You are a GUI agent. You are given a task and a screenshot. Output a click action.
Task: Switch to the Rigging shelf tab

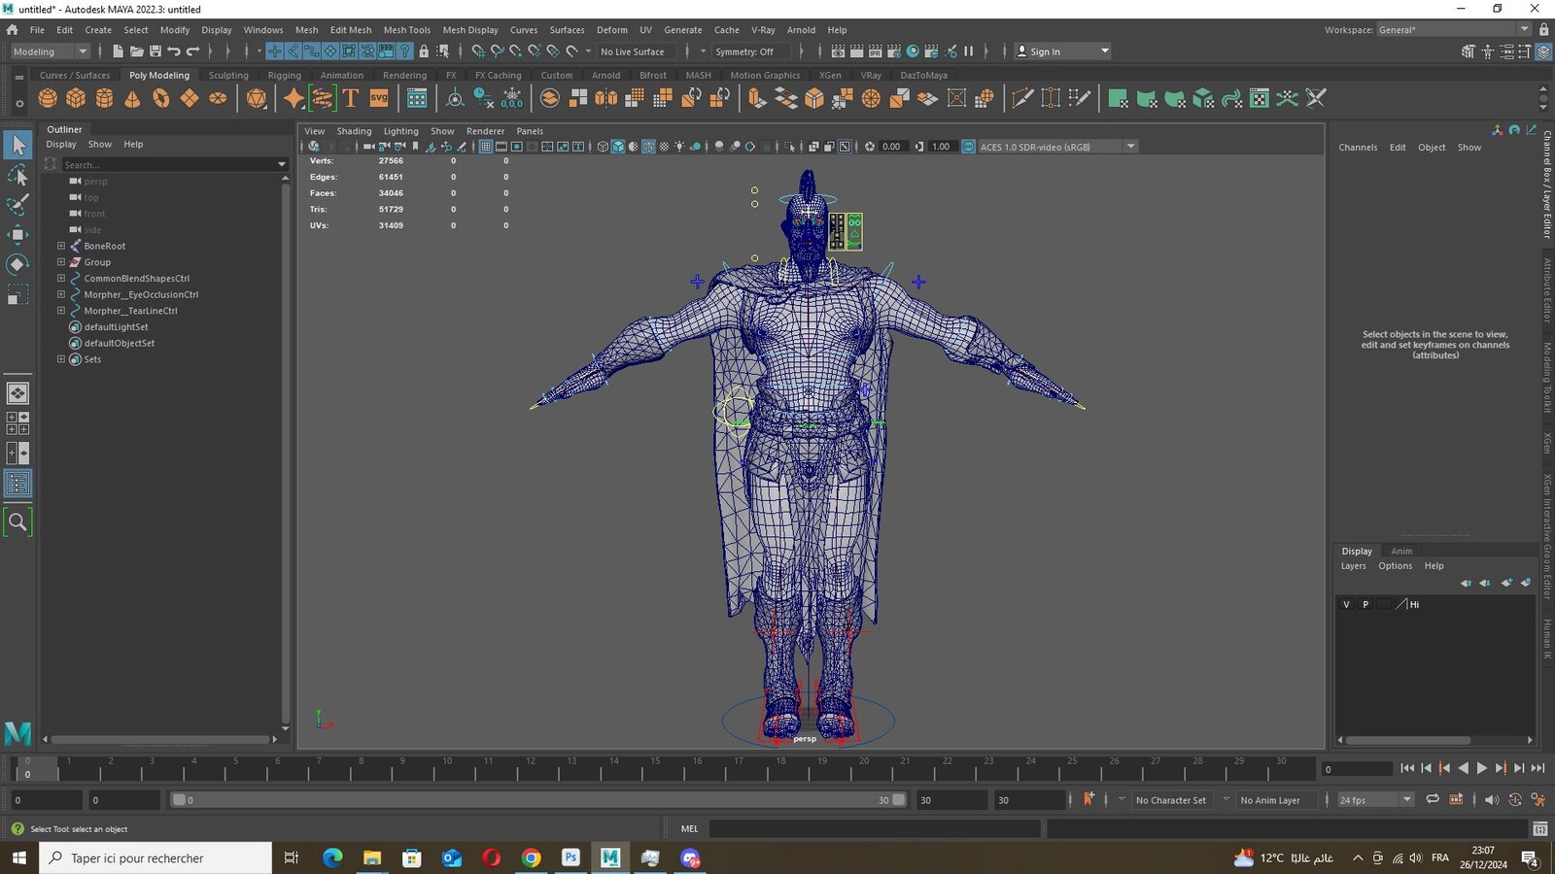[284, 75]
